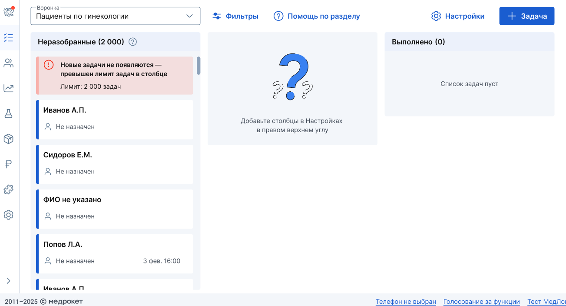Click help icon next to Неразобранные heading
This screenshot has width=566, height=306.
[133, 42]
